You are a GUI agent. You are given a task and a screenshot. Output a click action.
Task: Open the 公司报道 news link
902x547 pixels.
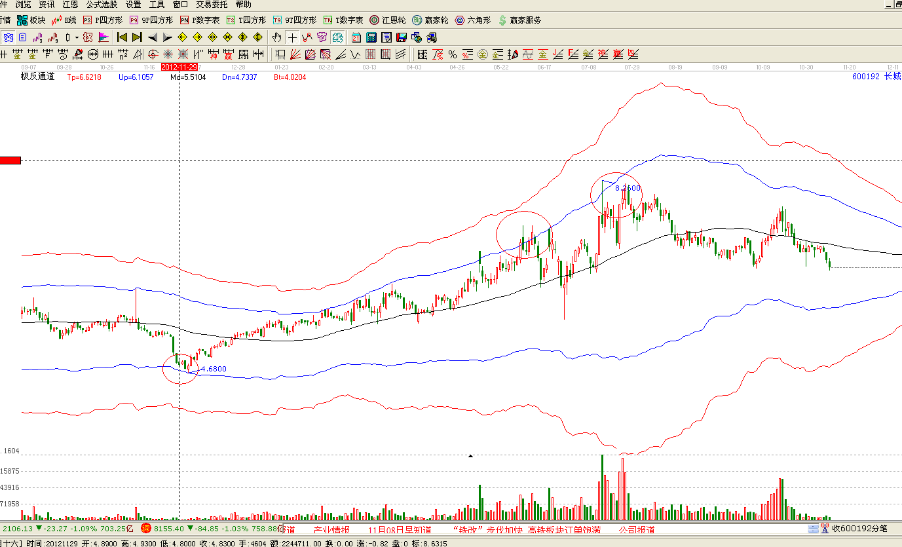(637, 529)
